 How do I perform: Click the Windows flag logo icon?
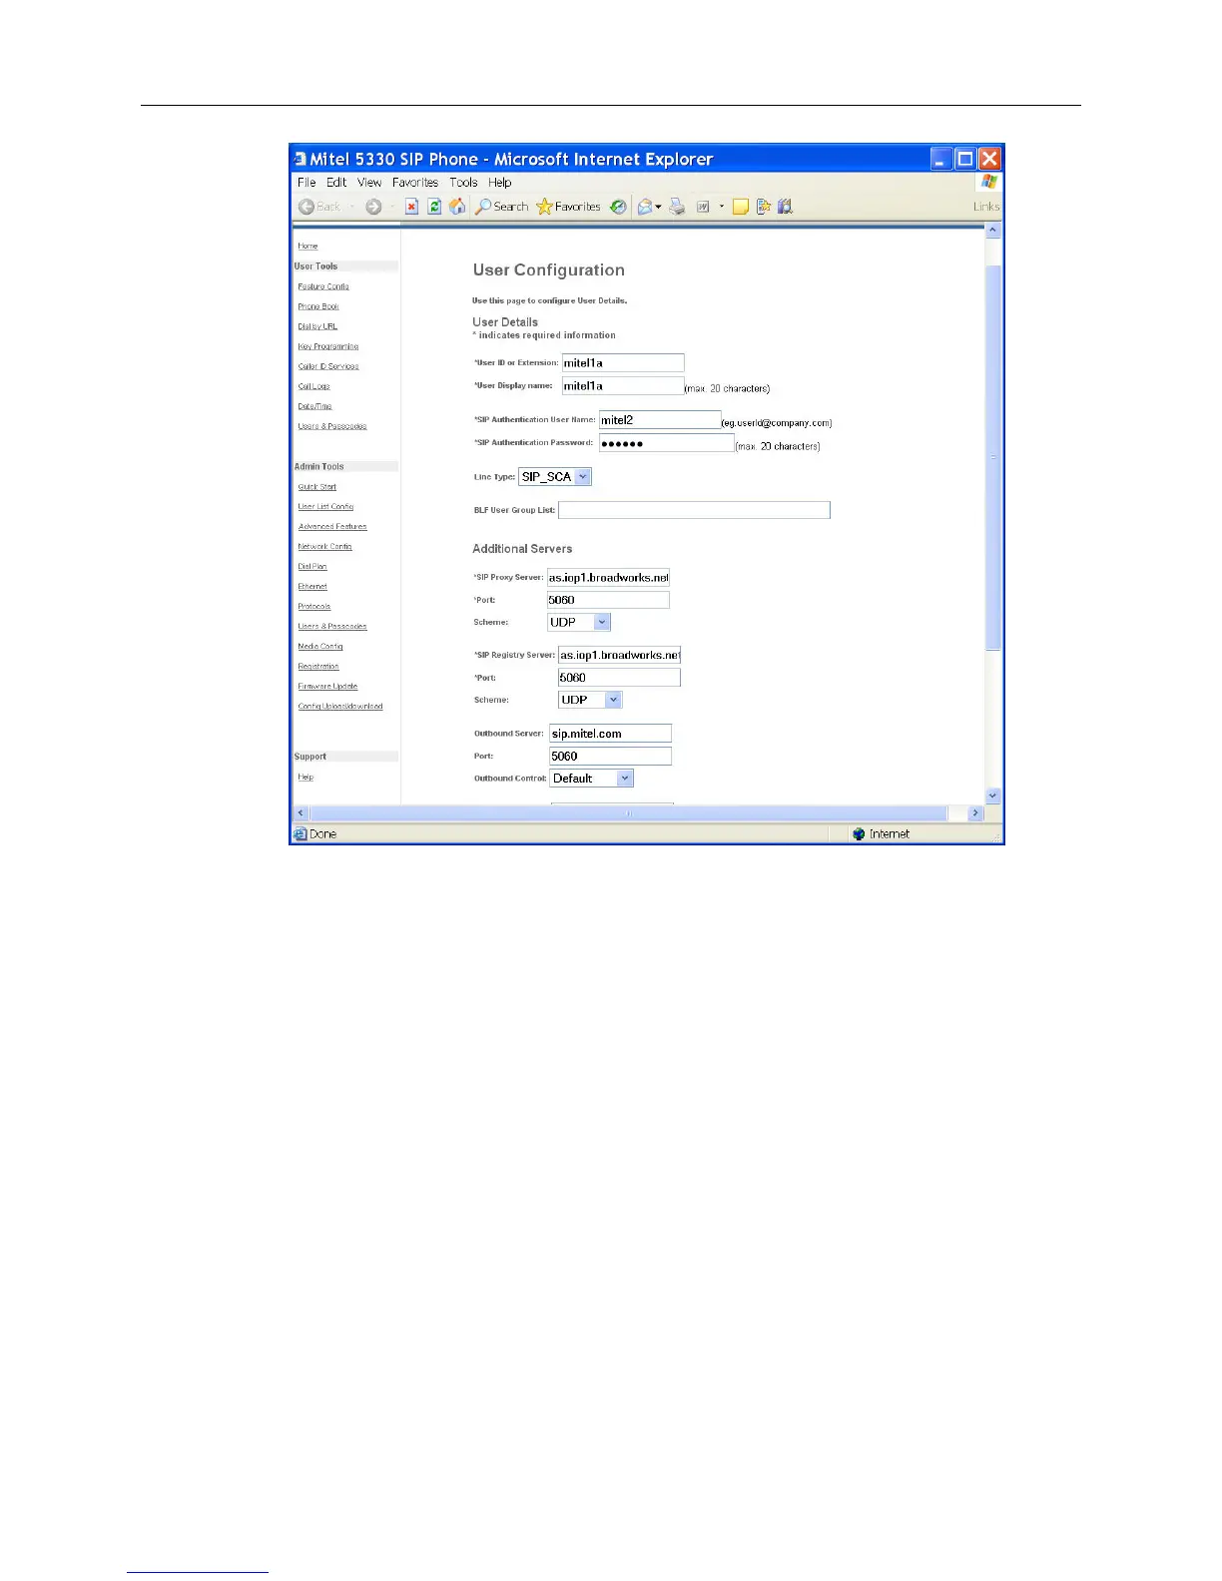pyautogui.click(x=989, y=182)
